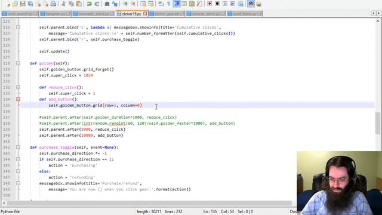Switch to the scroll_frame.py tab
382x215 pixels.
(245, 14)
